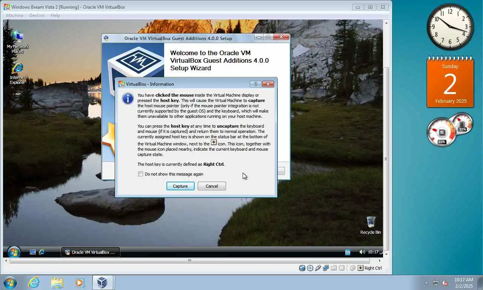The image size is (483, 290).
Task: Click the guest EN language indicator
Action: pyautogui.click(x=348, y=252)
